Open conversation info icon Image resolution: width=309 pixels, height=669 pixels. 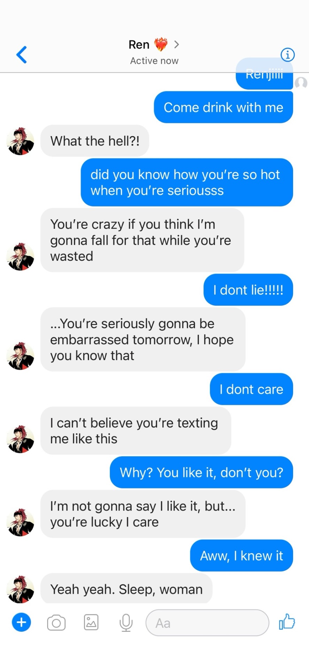click(287, 55)
